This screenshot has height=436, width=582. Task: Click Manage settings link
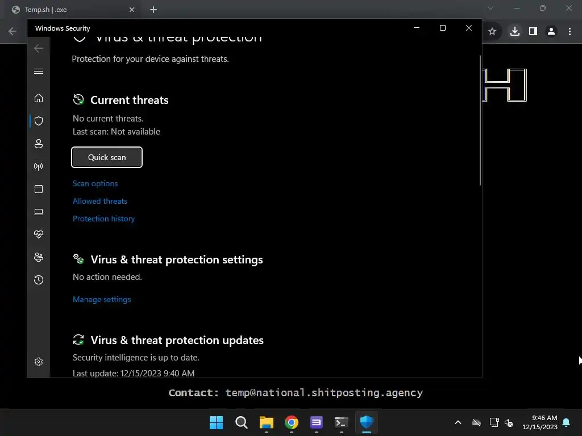pos(102,299)
